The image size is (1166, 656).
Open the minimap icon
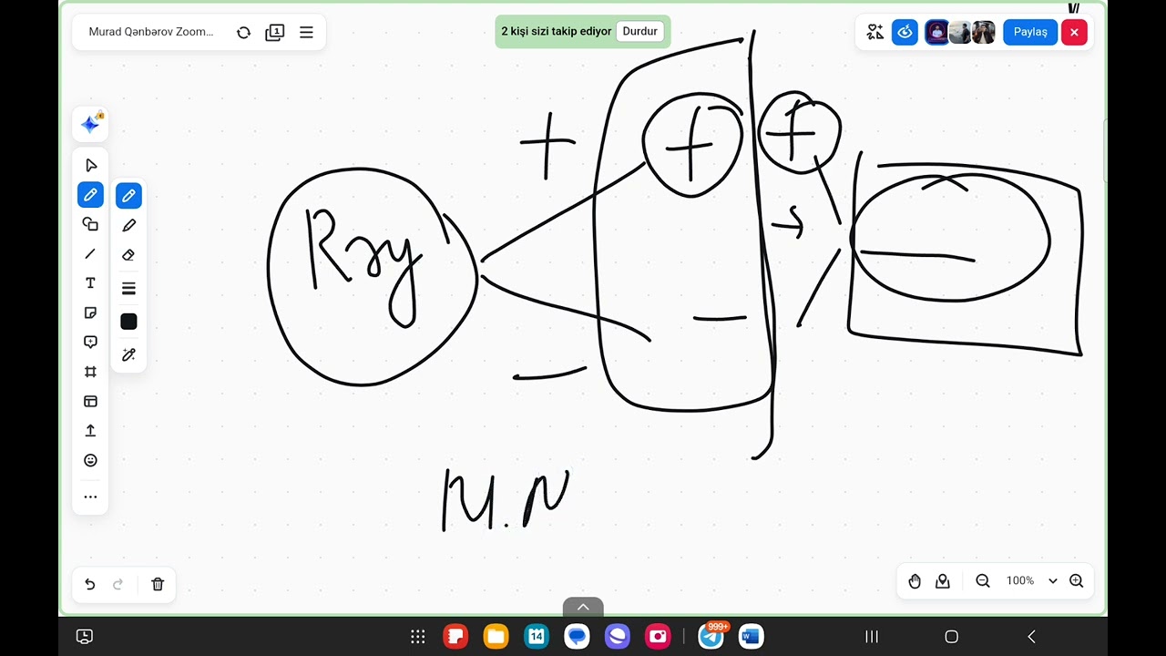point(943,580)
